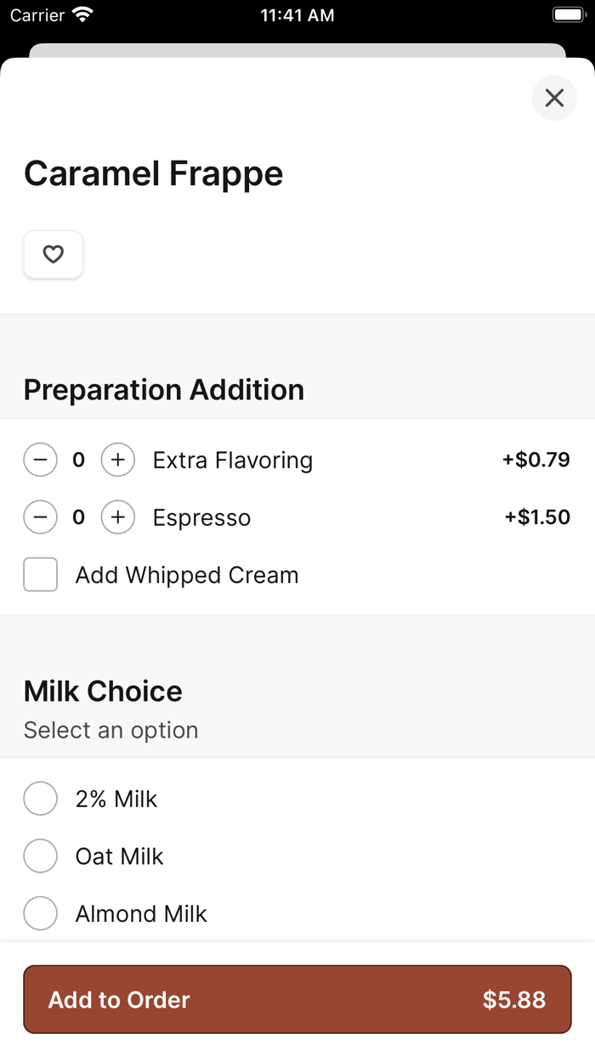Image resolution: width=595 pixels, height=1057 pixels.
Task: Check the Add Whipped Cream checkbox
Action: coord(40,574)
